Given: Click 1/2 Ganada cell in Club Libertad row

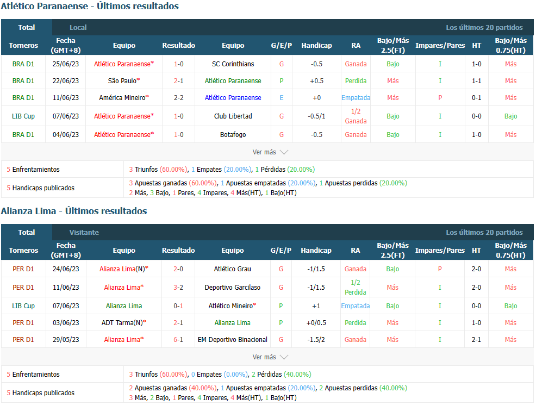Looking at the screenshot, I should click(x=356, y=116).
